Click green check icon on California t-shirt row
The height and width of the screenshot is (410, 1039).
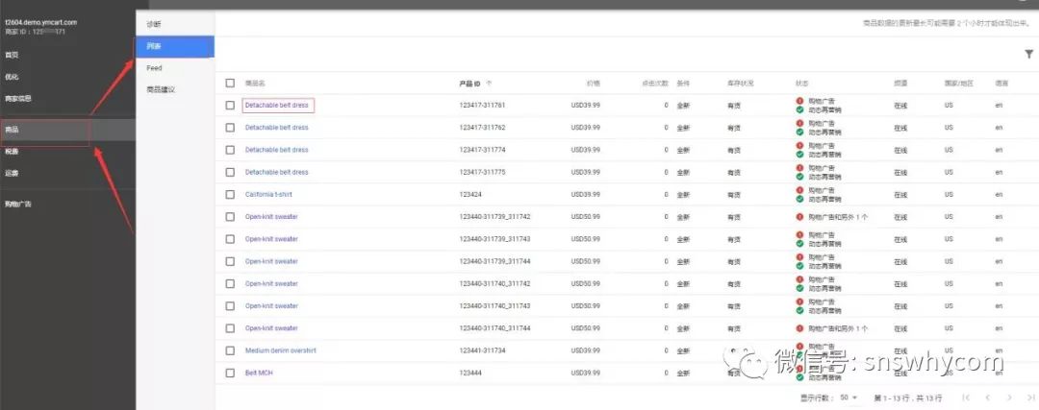tap(799, 199)
